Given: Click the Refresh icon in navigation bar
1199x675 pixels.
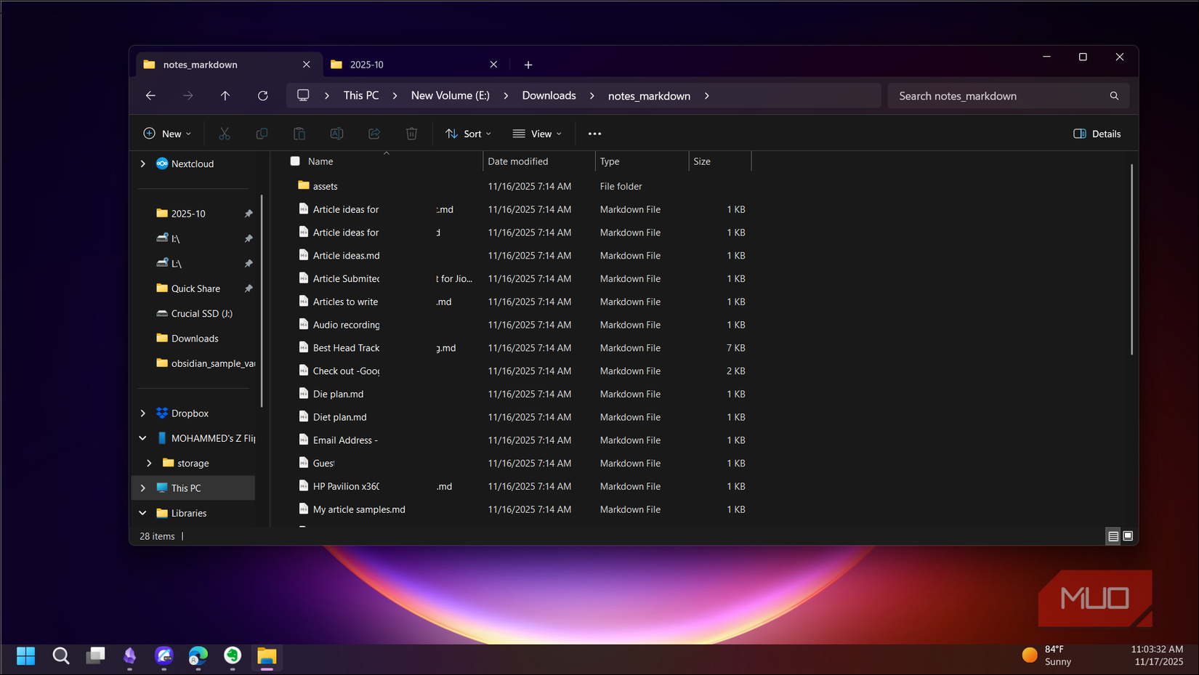Looking at the screenshot, I should 263,96.
